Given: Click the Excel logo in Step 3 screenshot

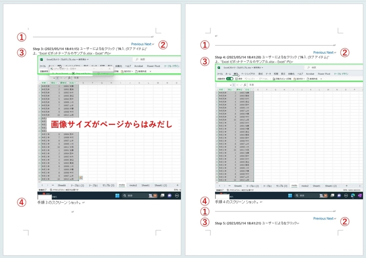Looking at the screenshot, I should [41, 59].
